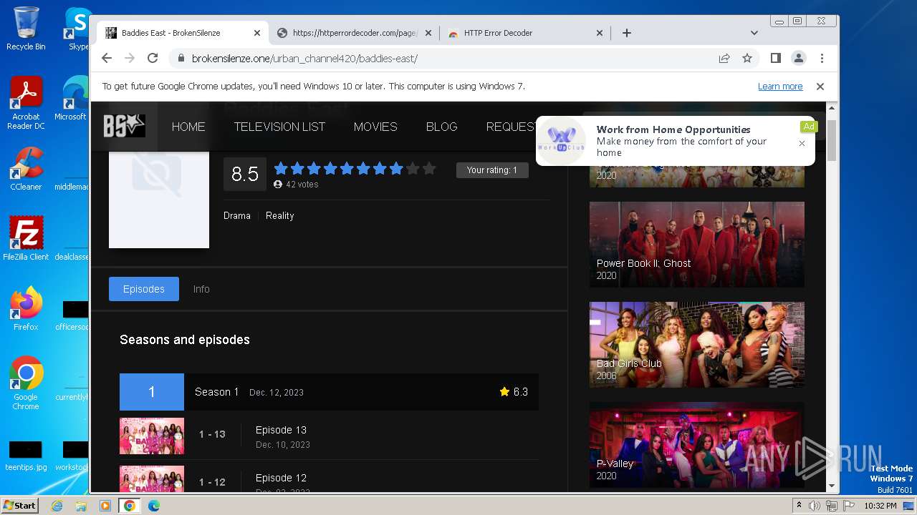Image resolution: width=917 pixels, height=515 pixels.
Task: Select the Info tab
Action: [201, 289]
